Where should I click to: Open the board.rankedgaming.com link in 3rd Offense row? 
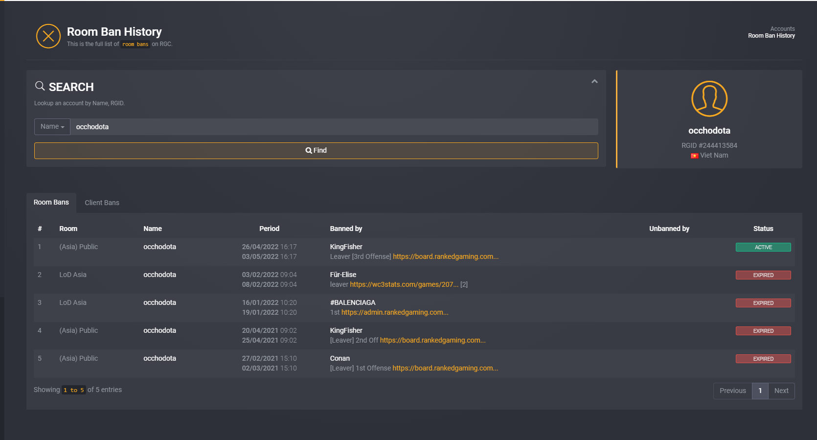(x=446, y=256)
